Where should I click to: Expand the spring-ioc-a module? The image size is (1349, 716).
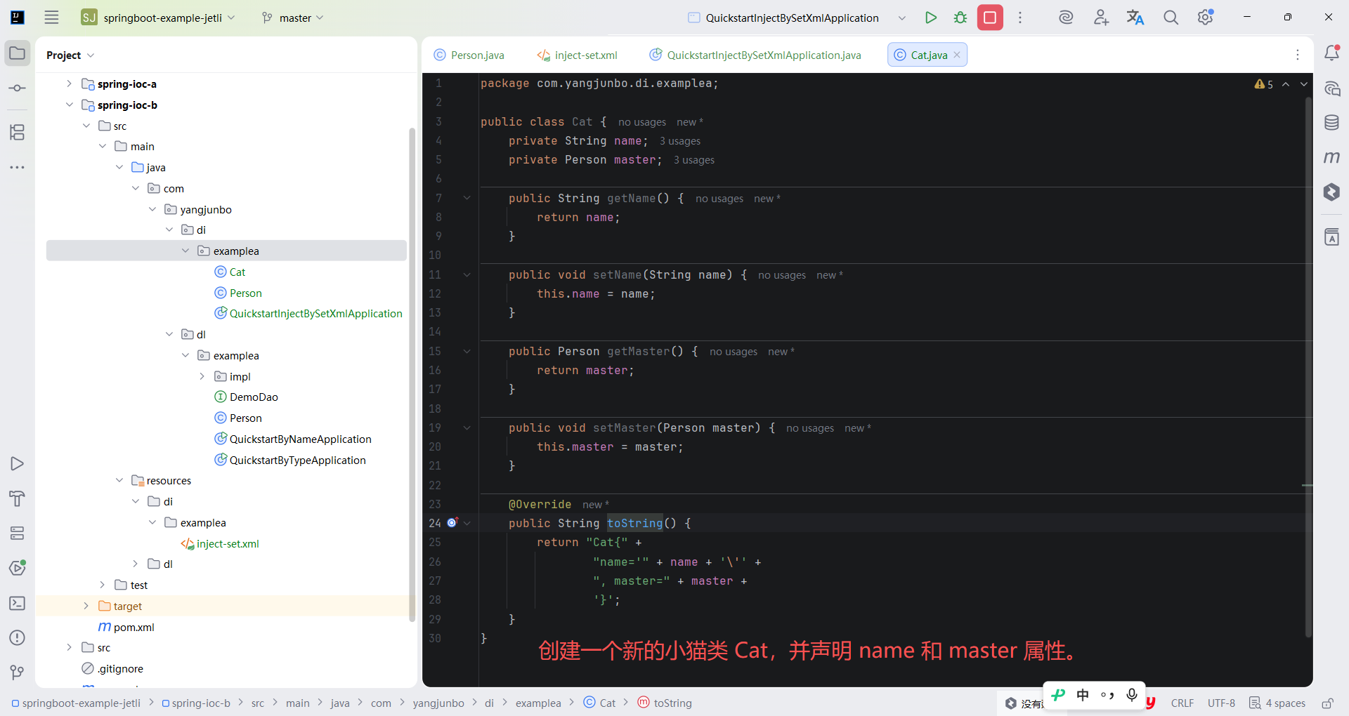69,84
